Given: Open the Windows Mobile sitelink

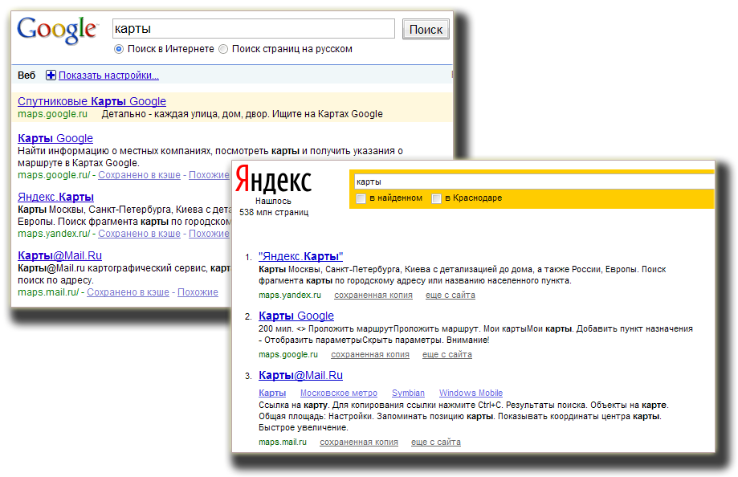Looking at the screenshot, I should click(471, 393).
